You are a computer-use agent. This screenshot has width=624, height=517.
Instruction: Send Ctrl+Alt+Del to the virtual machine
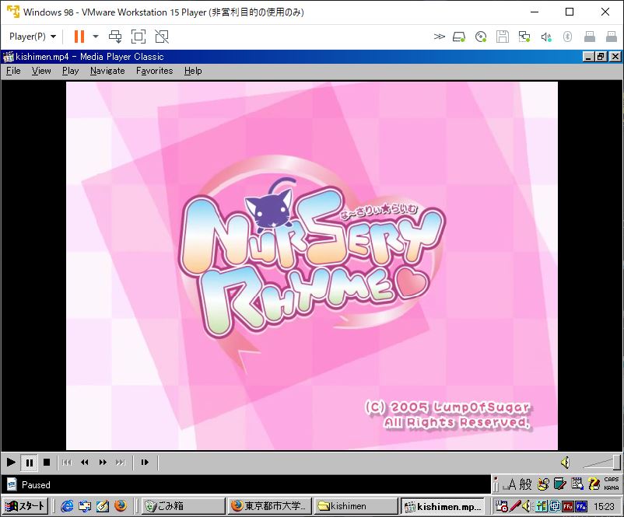tap(115, 37)
